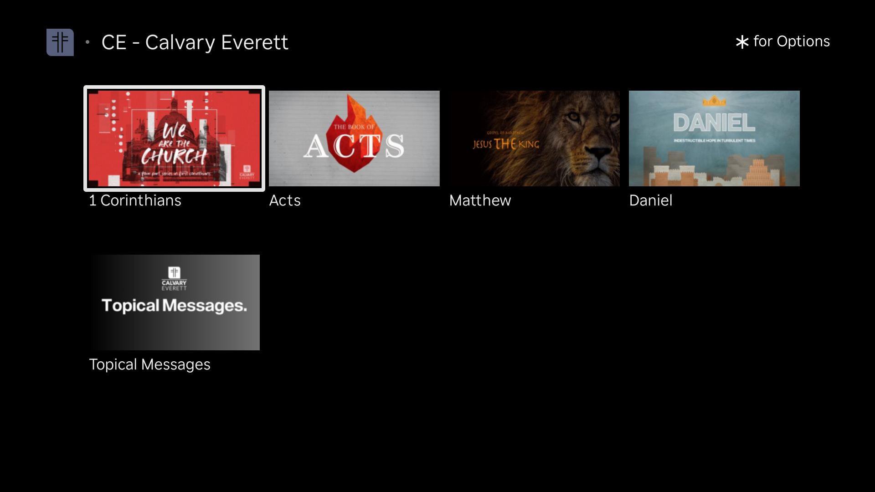This screenshot has height=492, width=875.
Task: Click the crown icon above DANIEL
Action: click(x=714, y=101)
